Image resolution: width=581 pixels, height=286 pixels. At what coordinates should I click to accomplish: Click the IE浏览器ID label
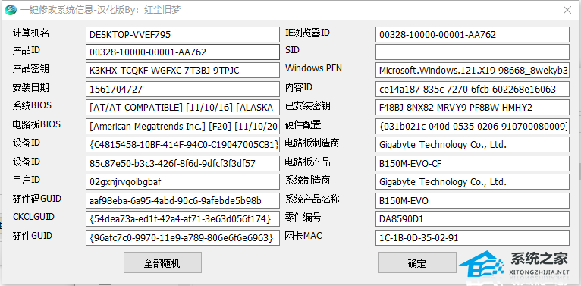coord(307,33)
